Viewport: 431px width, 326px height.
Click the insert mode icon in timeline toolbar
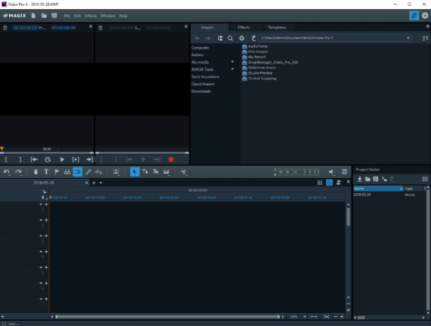click(116, 172)
